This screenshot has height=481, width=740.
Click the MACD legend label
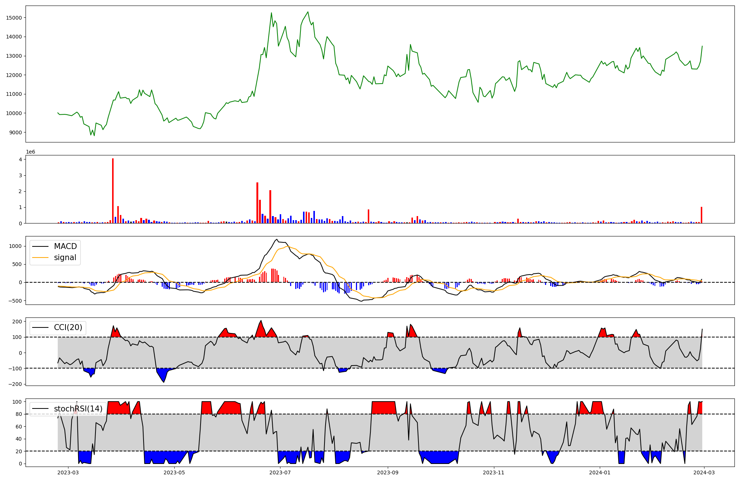click(x=65, y=246)
